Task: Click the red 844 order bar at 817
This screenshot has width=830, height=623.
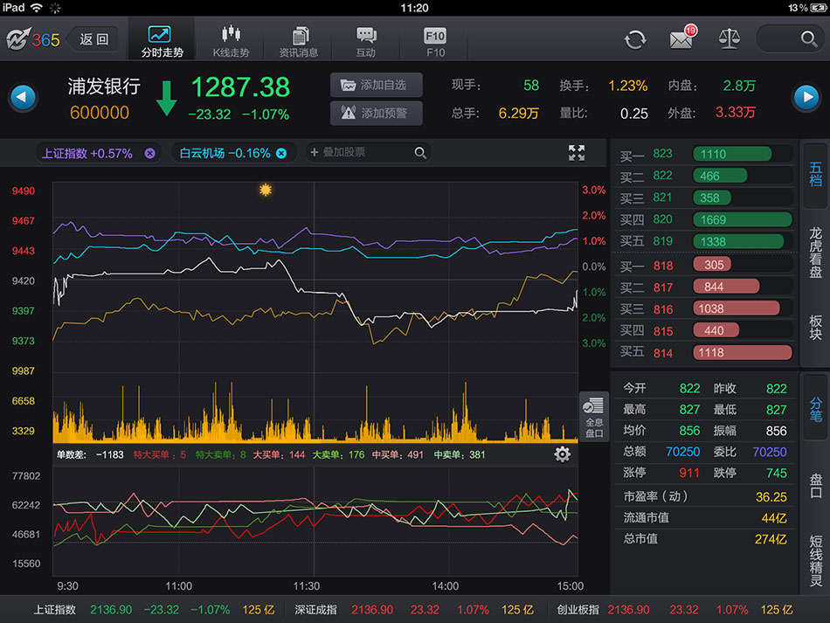Action: point(726,287)
